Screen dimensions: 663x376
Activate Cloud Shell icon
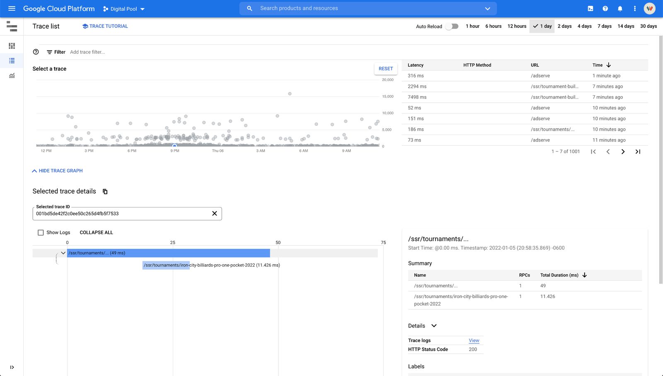[590, 9]
